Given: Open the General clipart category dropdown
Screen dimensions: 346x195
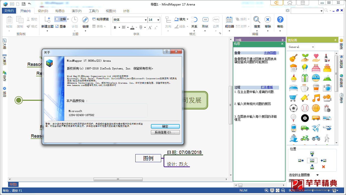Looking at the screenshot, I should pyautogui.click(x=313, y=47).
